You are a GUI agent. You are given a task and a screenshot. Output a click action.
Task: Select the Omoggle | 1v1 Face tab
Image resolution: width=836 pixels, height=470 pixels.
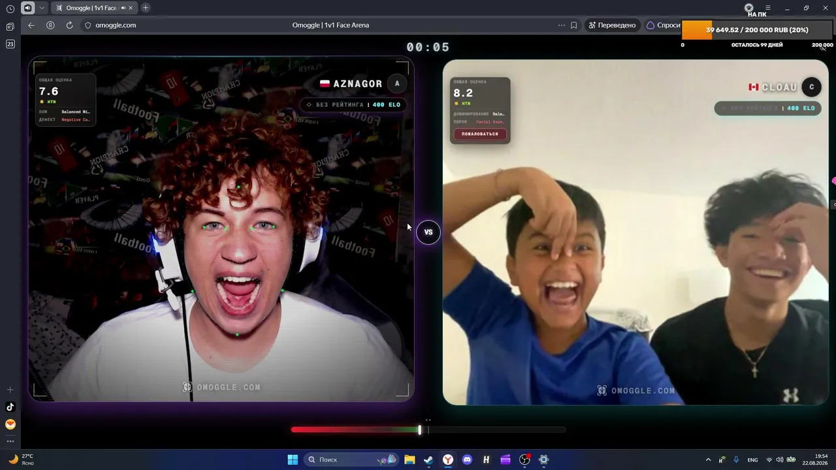(x=93, y=8)
